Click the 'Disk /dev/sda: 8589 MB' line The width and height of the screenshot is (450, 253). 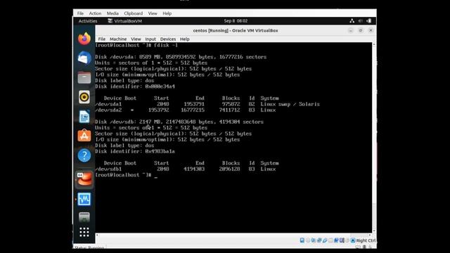(181, 57)
